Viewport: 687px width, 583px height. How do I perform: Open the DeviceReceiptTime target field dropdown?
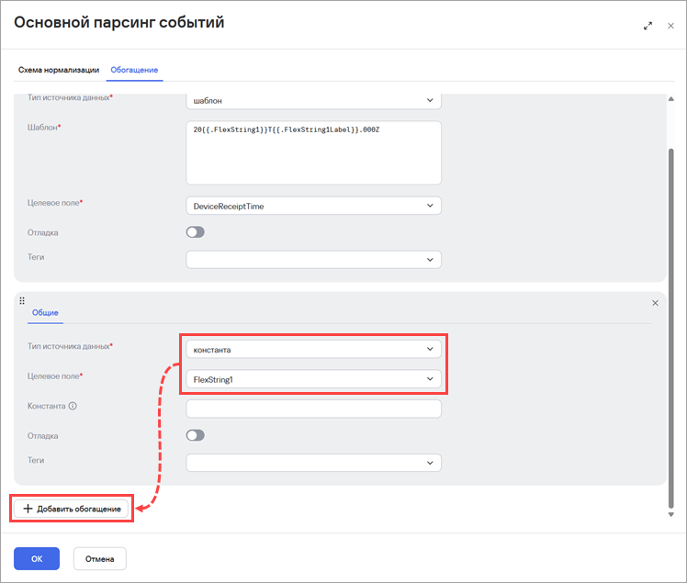tap(313, 206)
